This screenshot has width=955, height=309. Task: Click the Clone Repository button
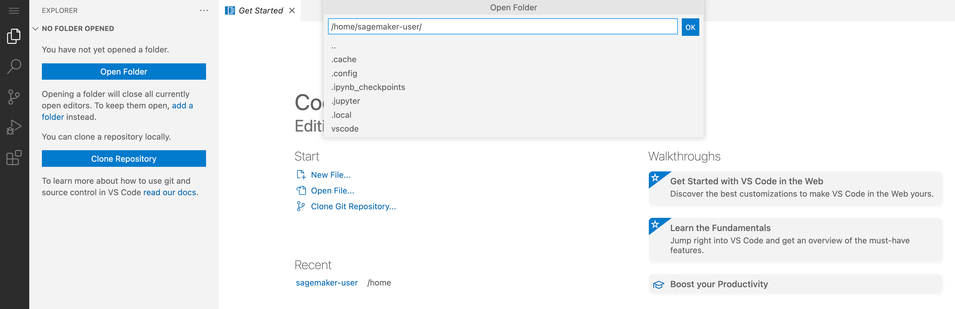click(x=124, y=159)
